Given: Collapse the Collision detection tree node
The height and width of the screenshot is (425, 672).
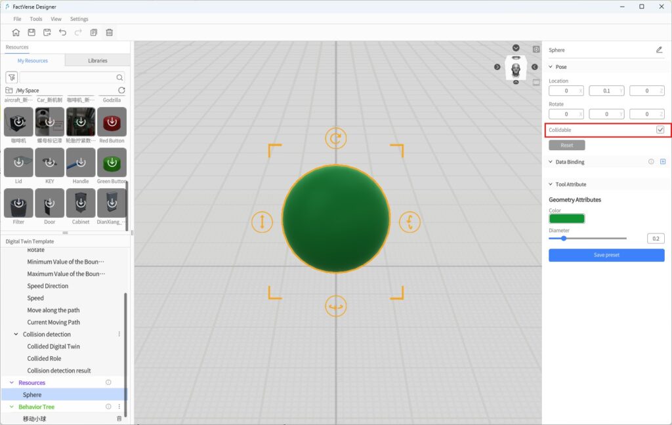Looking at the screenshot, I should pos(16,334).
